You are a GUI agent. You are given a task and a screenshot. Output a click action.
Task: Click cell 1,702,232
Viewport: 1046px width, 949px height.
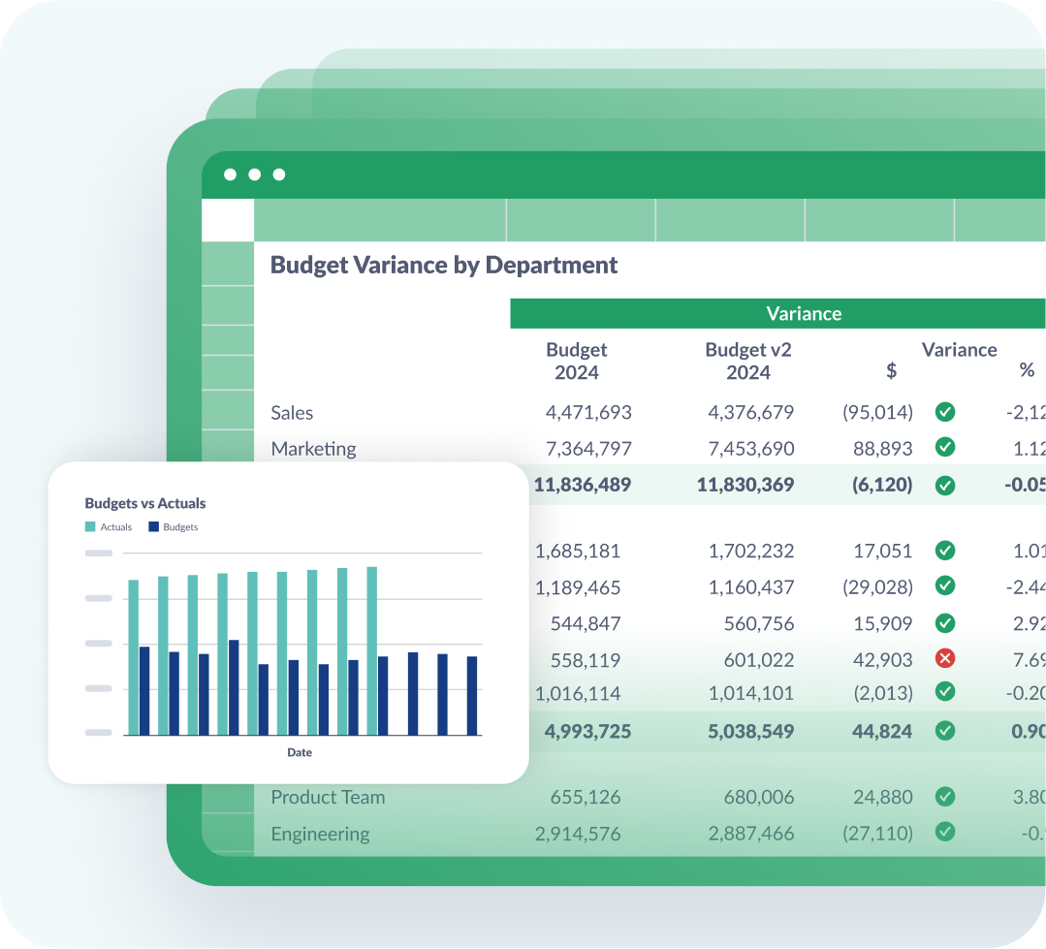coord(751,552)
